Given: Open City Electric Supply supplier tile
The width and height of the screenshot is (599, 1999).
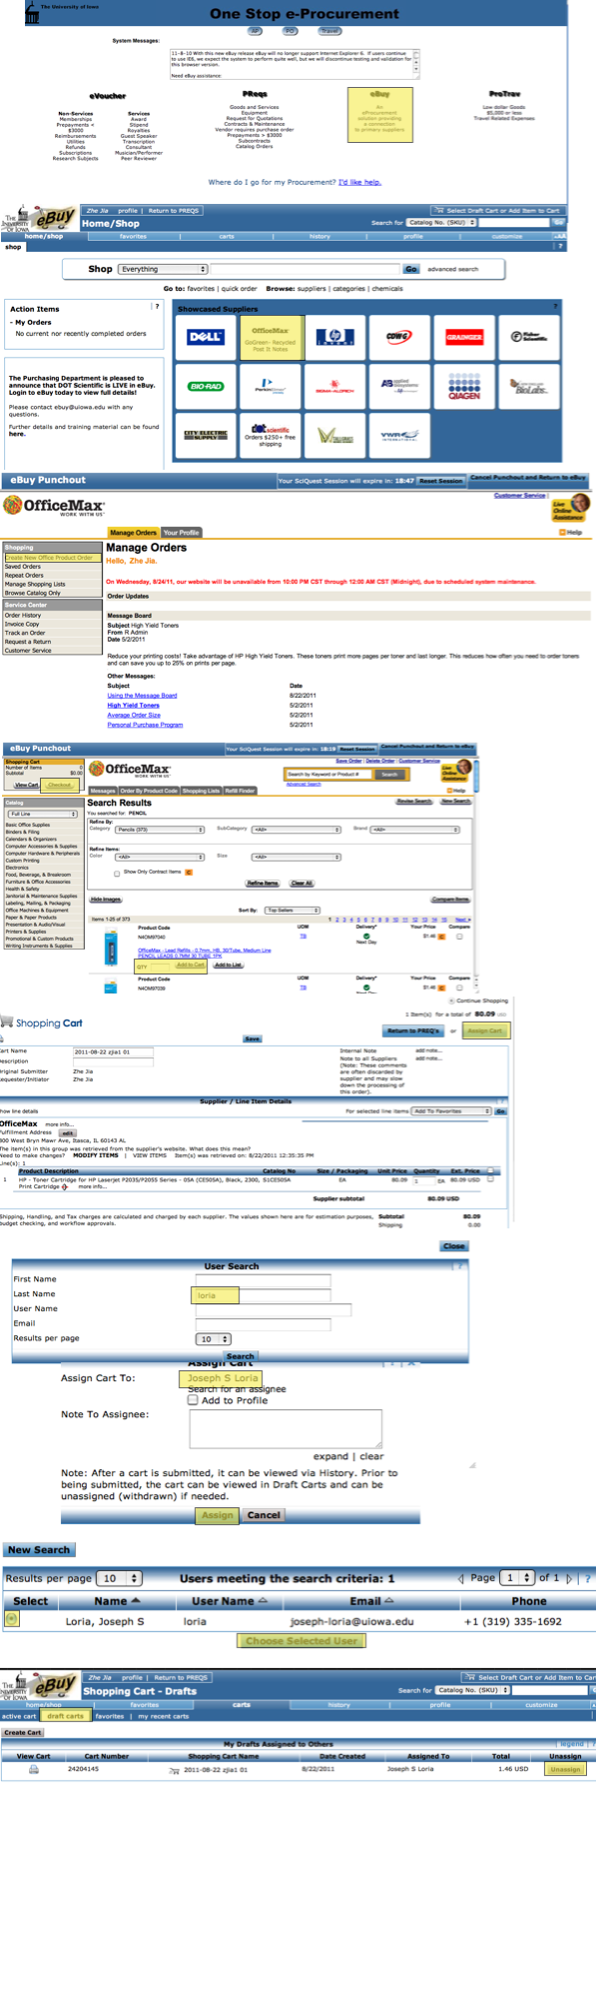Looking at the screenshot, I should (206, 435).
